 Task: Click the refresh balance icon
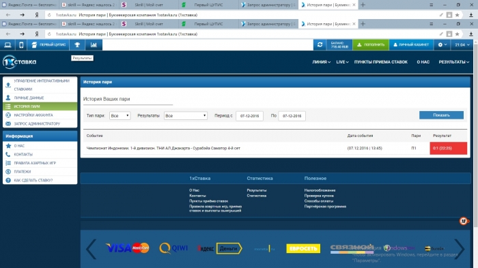[320, 45]
